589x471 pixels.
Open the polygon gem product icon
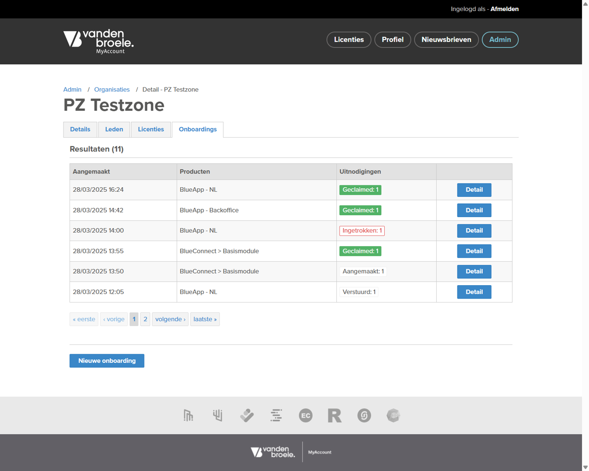click(x=393, y=415)
